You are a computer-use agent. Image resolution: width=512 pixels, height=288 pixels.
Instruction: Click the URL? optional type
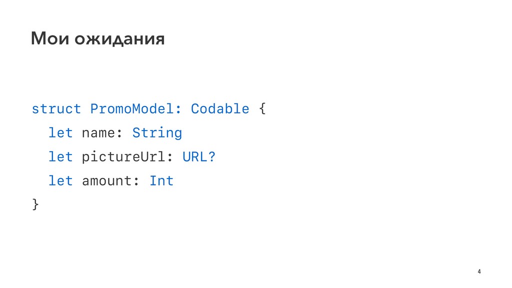199,156
